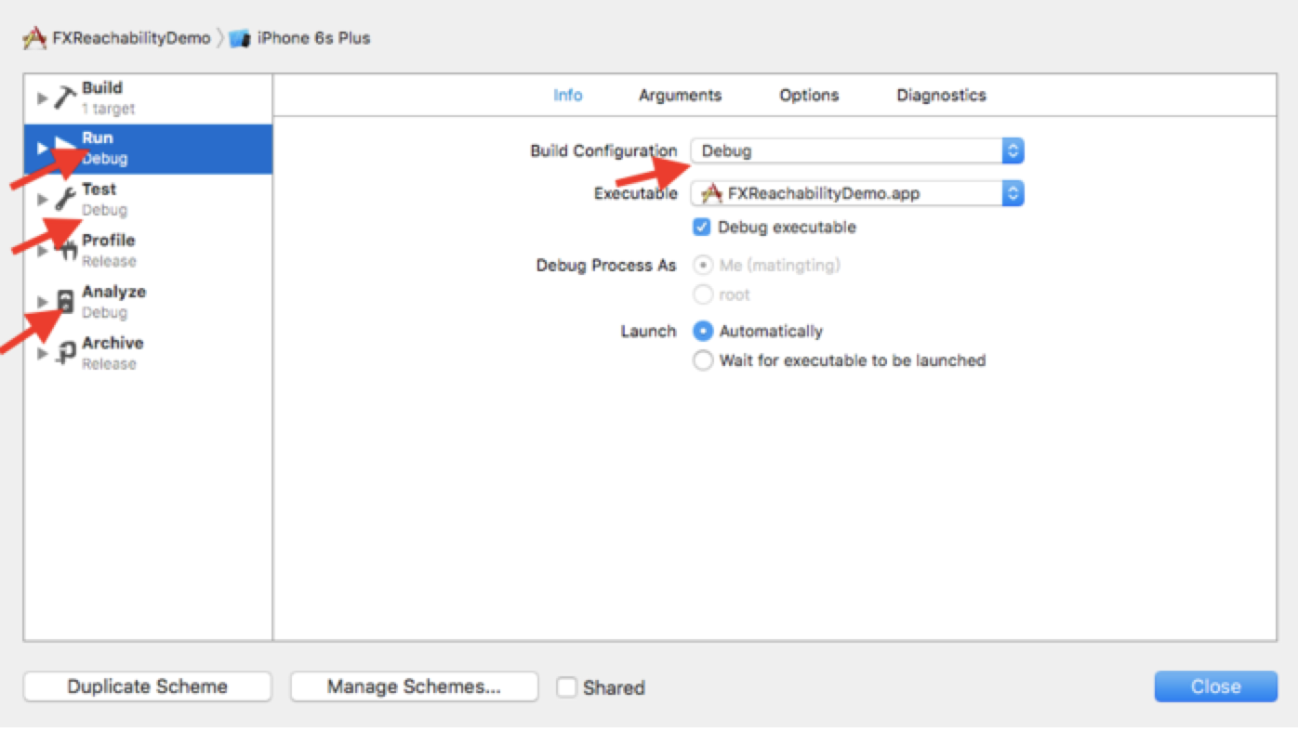Click the Manage Schemes... button

[x=414, y=686]
